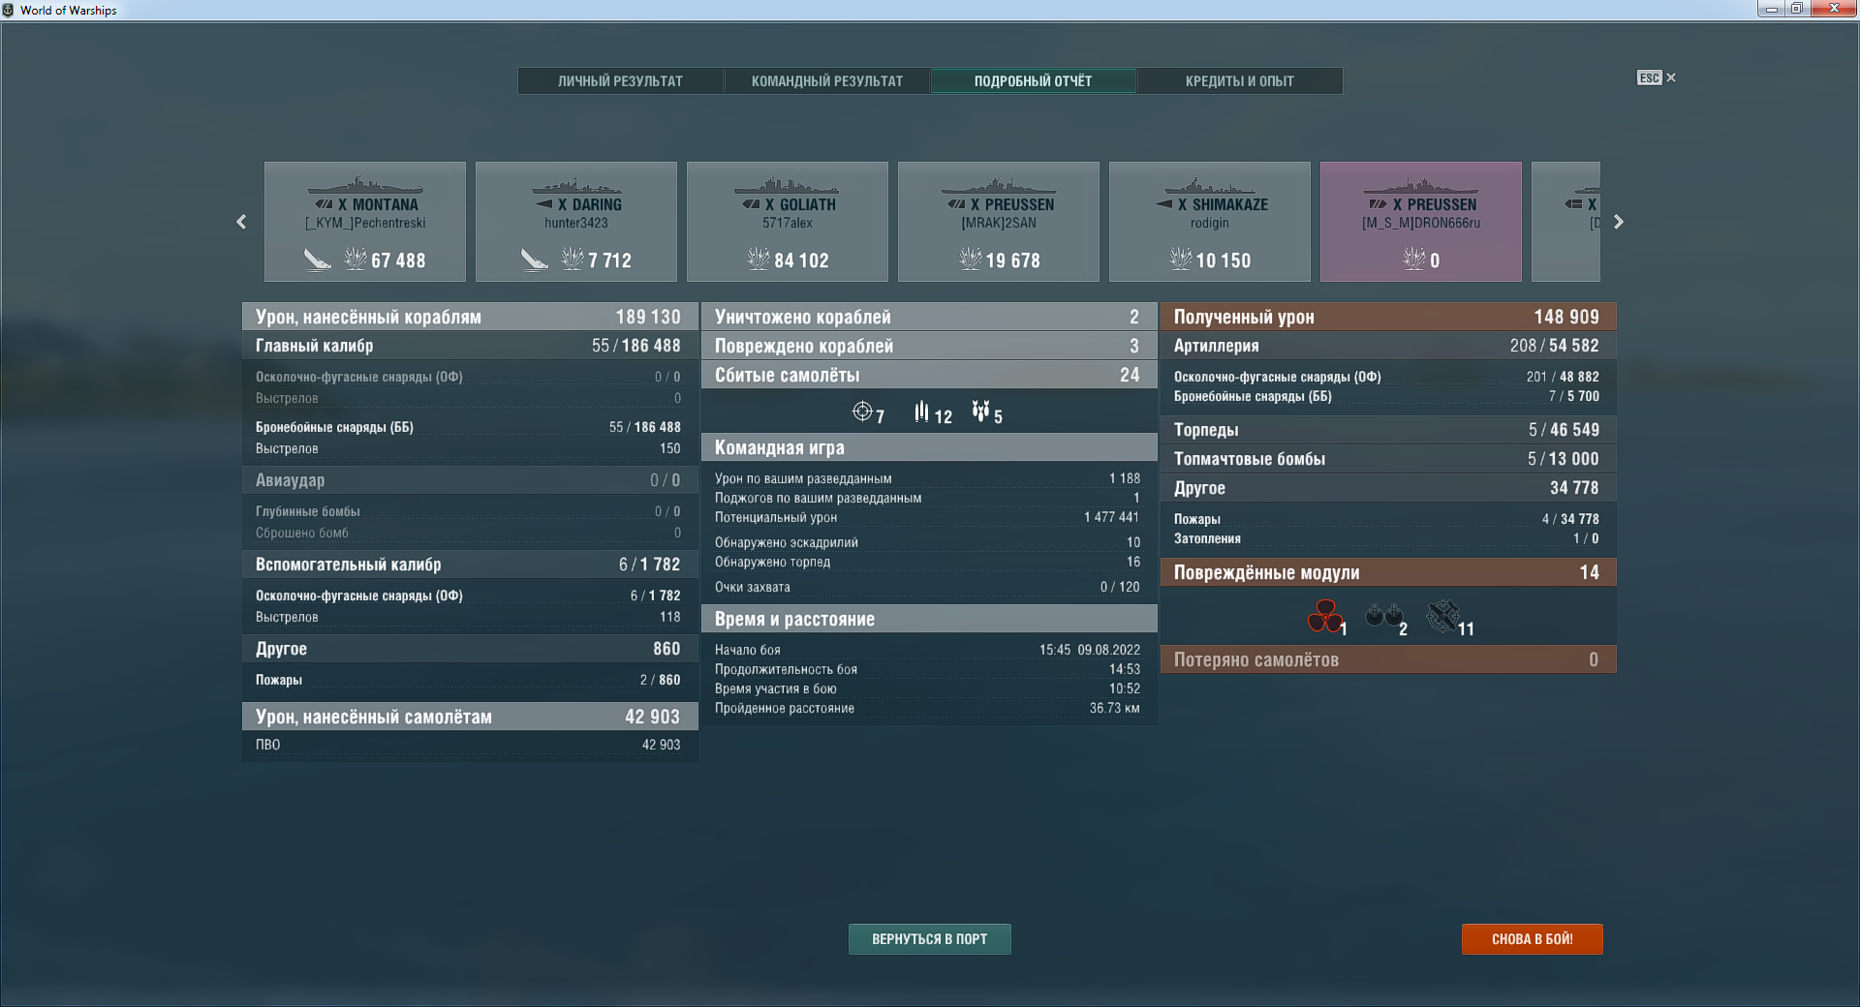Image resolution: width=1860 pixels, height=1007 pixels.
Task: Click the Продолжительность боя row
Action: point(927,669)
